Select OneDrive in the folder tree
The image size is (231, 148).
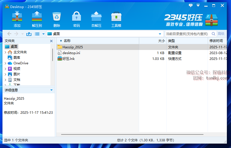point(21,63)
